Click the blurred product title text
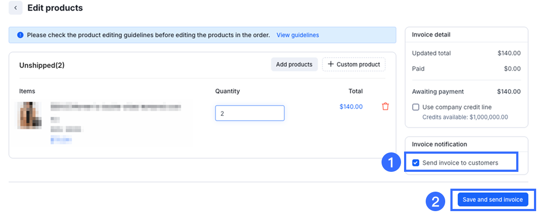The width and height of the screenshot is (550, 215). tap(116, 106)
